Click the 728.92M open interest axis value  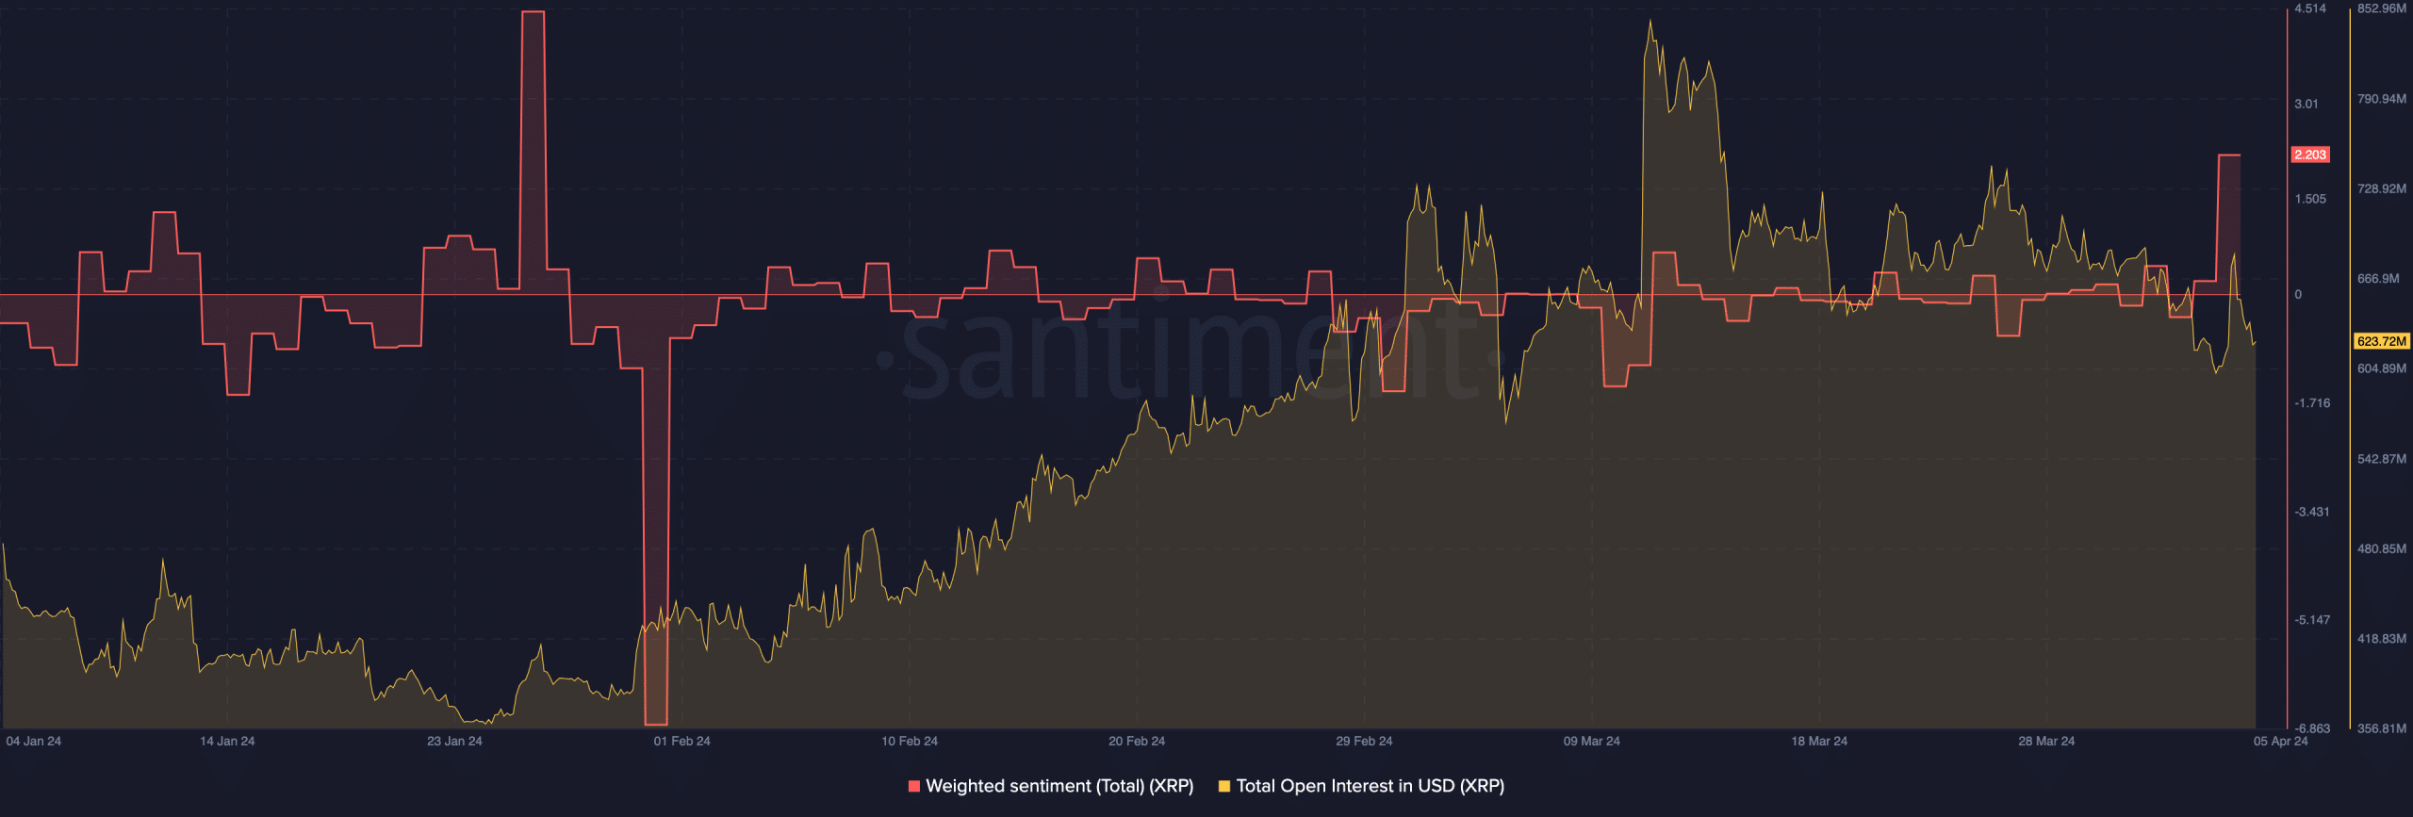coord(2382,189)
